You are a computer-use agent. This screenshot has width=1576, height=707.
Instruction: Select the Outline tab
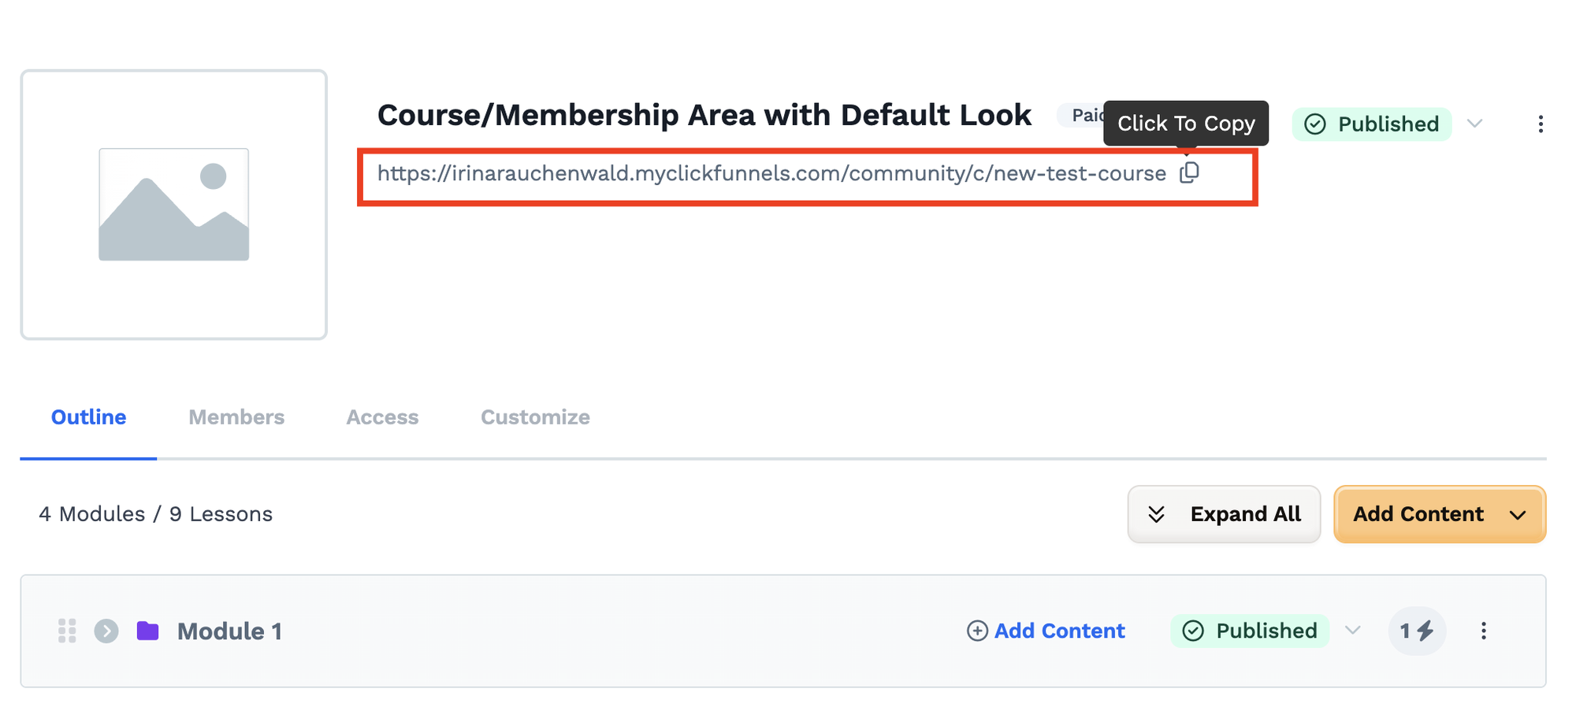click(x=88, y=417)
